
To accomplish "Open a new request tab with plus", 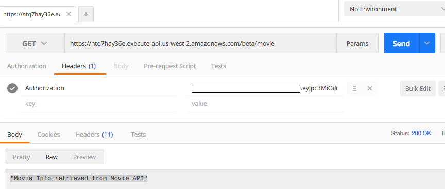I will [85, 14].
